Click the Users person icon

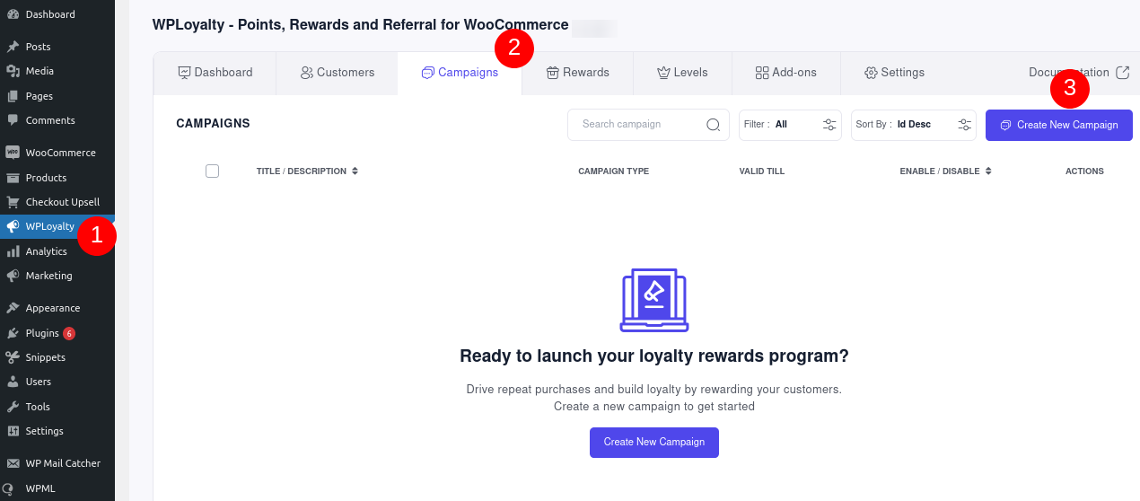(13, 382)
